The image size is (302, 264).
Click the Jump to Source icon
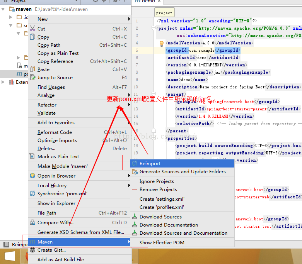click(x=33, y=77)
